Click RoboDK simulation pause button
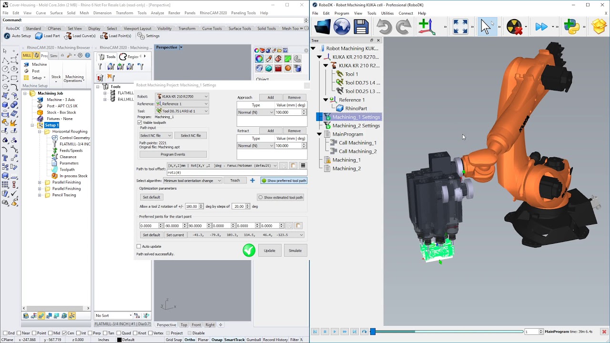Viewport: 610px width, 343px height. point(325,332)
